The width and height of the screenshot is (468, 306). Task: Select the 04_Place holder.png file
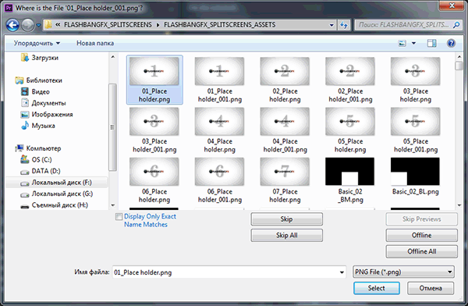220,130
